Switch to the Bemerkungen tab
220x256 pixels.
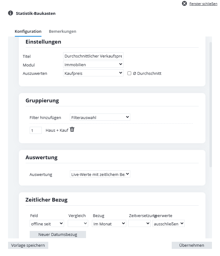63,31
